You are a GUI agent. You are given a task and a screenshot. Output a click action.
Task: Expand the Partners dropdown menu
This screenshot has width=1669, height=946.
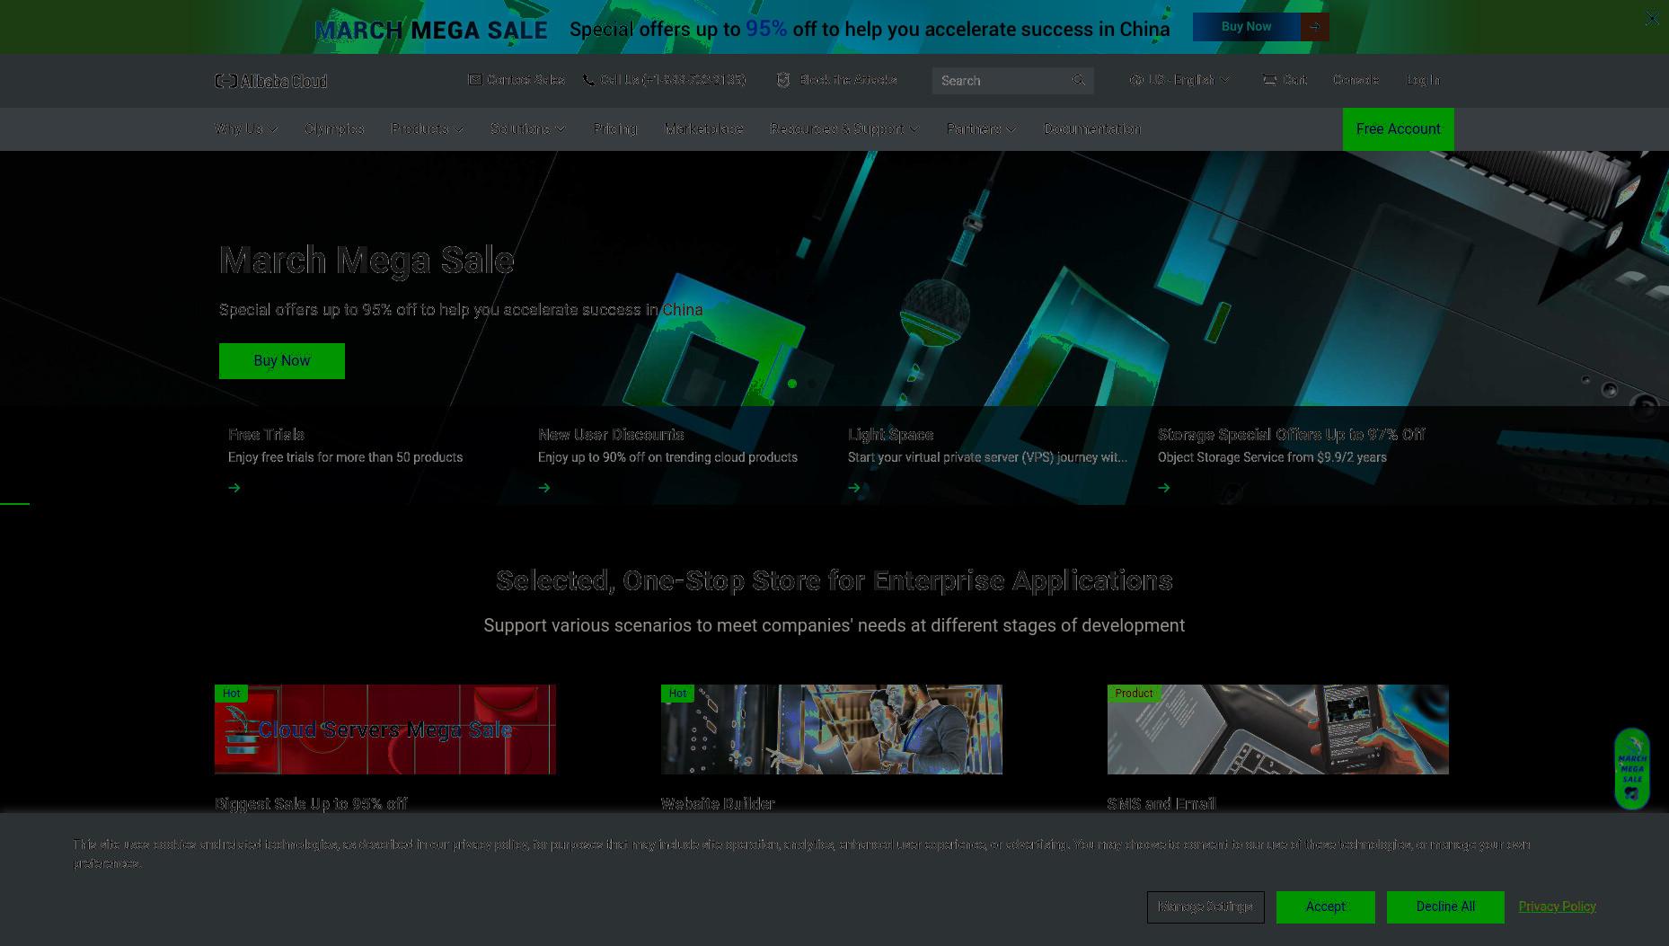click(982, 128)
